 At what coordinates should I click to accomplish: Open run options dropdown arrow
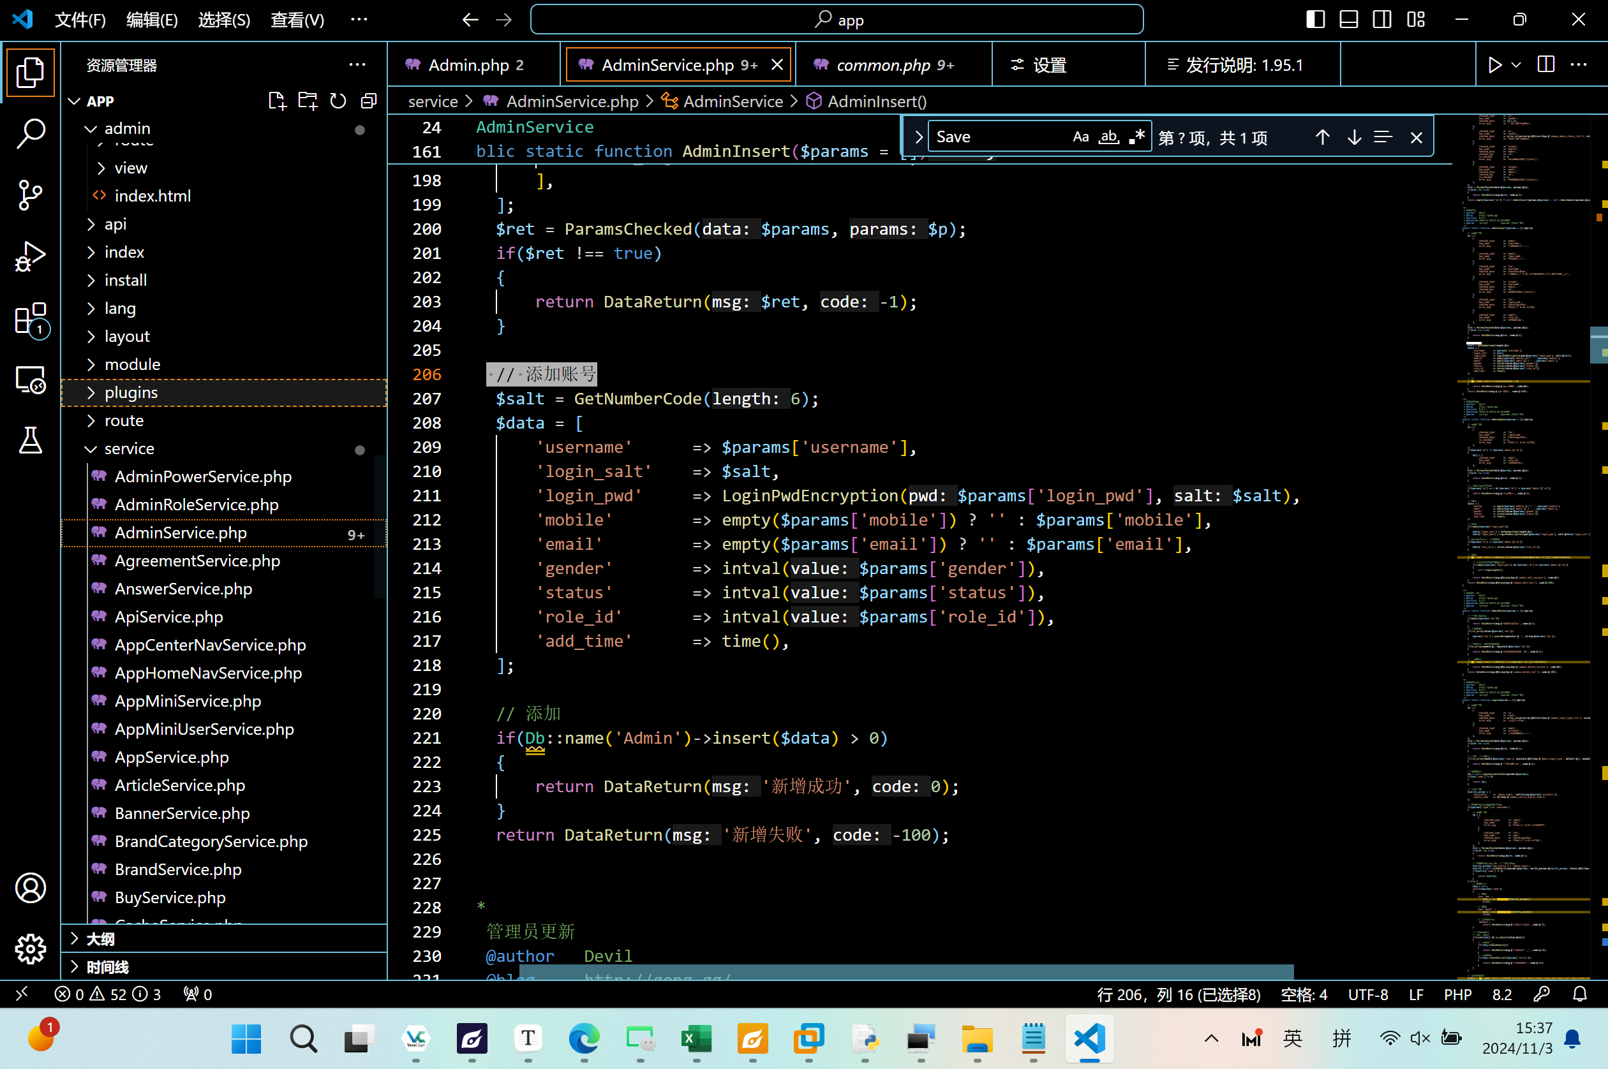click(x=1516, y=65)
